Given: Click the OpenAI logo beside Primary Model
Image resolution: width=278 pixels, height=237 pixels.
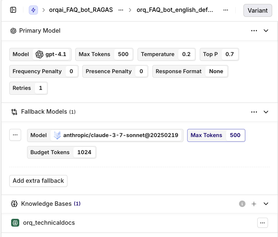Looking at the screenshot, I should 13,31.
